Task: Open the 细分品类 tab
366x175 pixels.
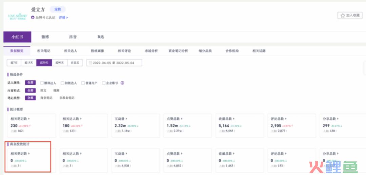Action: [205, 51]
